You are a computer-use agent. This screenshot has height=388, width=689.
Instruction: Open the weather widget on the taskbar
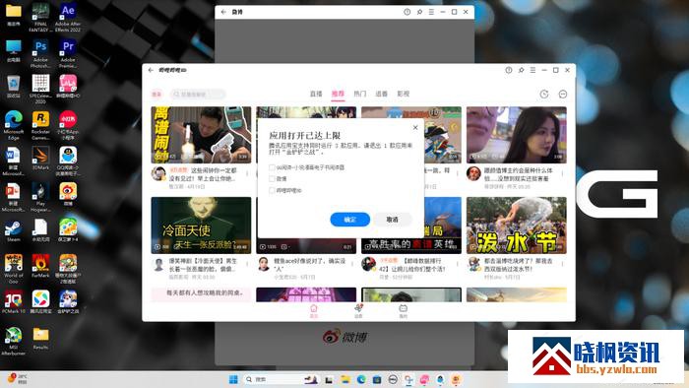pos(18,379)
